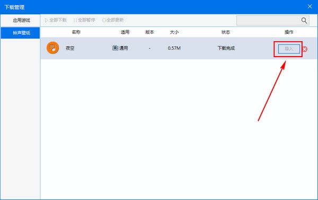
Task: Click the 版本 column header
Action: 149,32
